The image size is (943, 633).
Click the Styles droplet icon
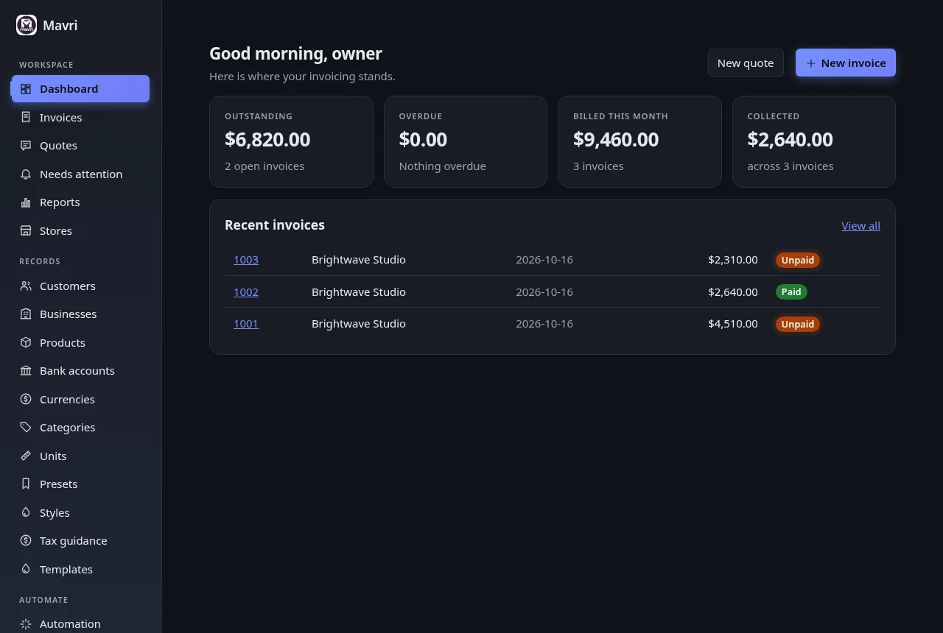(26, 512)
